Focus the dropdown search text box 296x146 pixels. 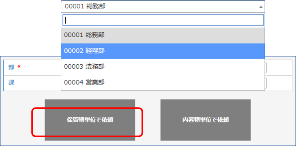coord(163,20)
